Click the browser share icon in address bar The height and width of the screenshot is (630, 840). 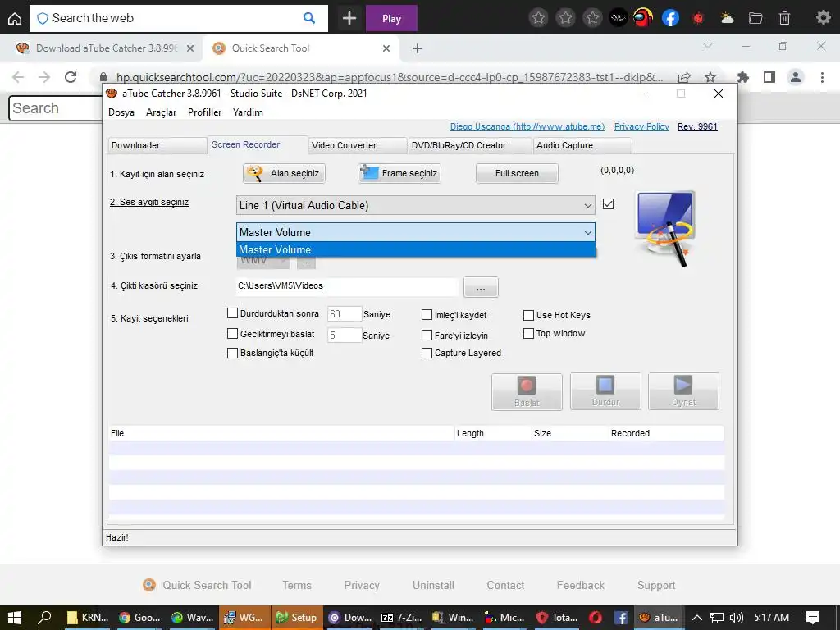(x=684, y=77)
